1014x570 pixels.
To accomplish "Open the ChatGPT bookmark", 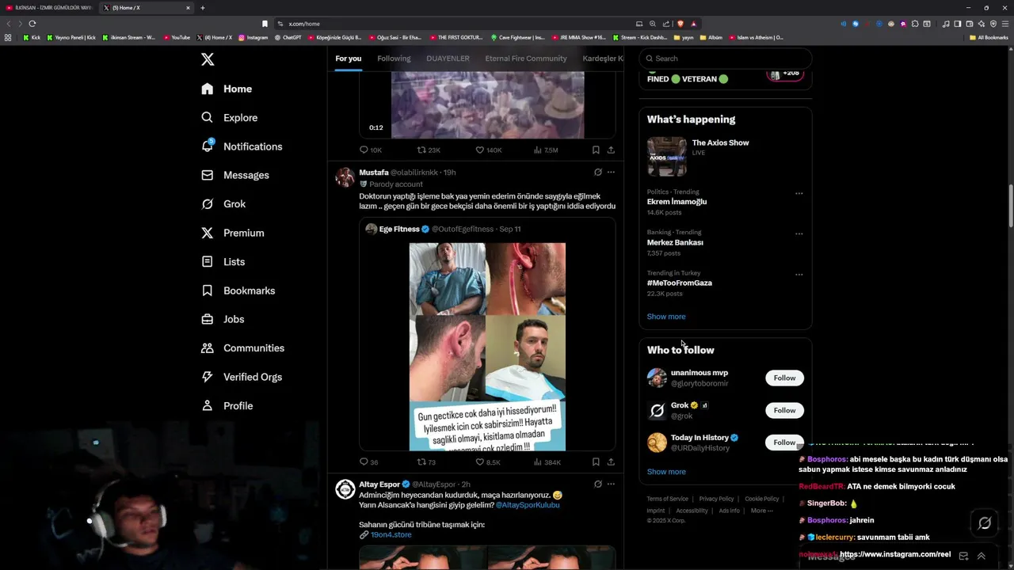I will point(288,37).
